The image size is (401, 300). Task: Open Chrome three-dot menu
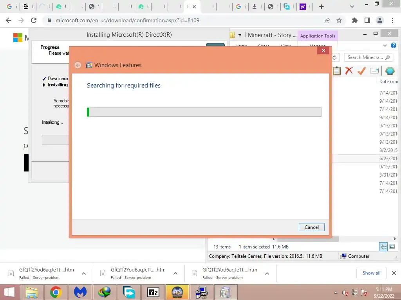pos(392,20)
